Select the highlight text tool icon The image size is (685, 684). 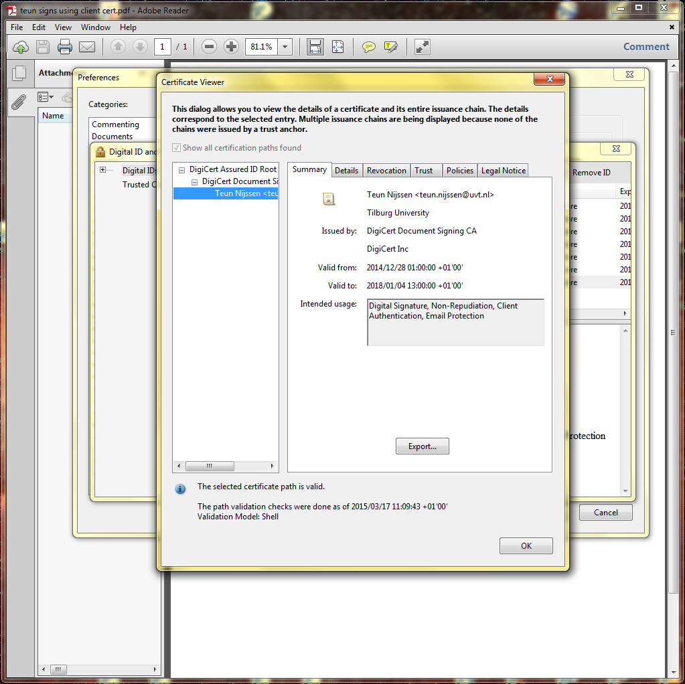click(391, 47)
